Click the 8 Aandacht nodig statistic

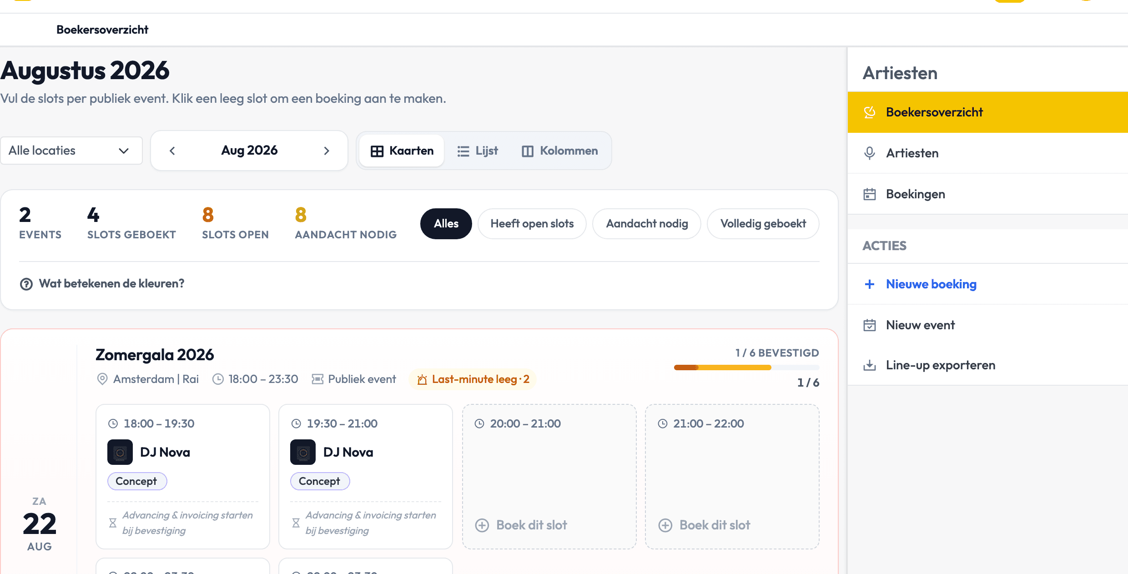346,223
